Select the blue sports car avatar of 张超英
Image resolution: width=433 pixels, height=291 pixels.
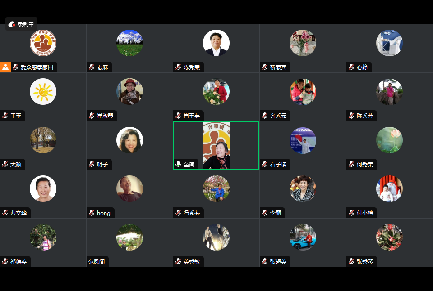click(x=303, y=237)
